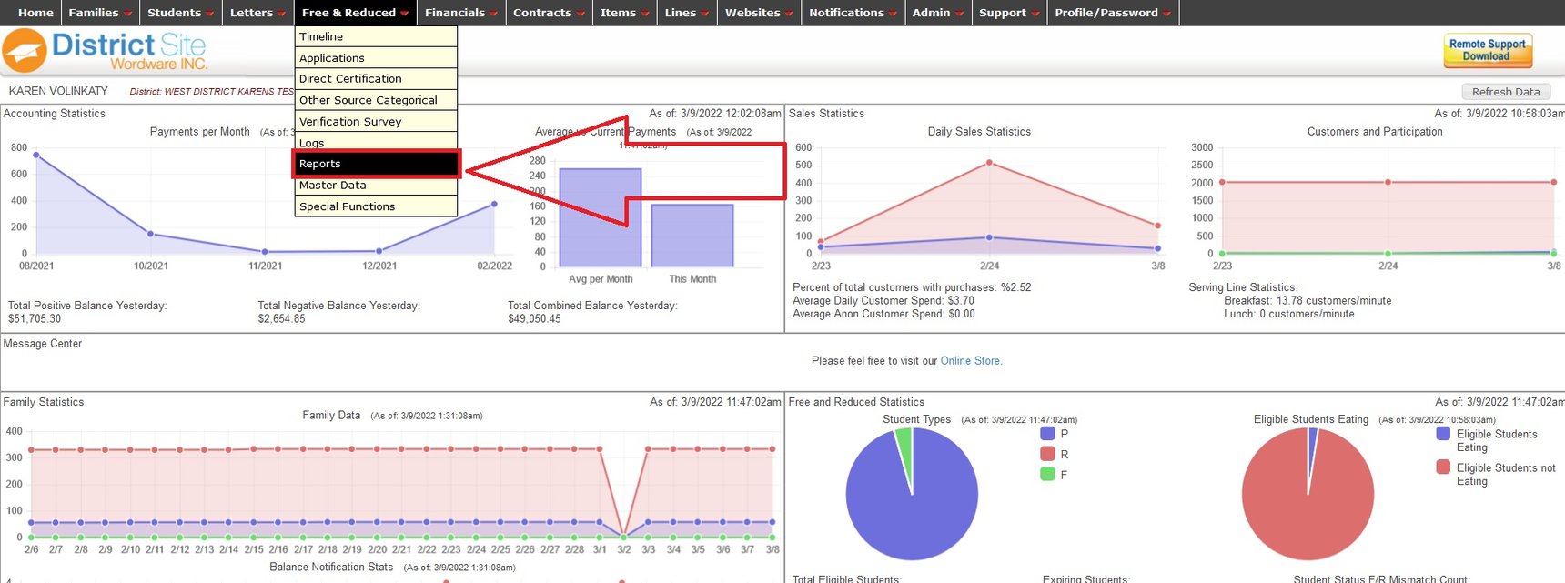Toggle the red R legend swatch

pos(1047,454)
